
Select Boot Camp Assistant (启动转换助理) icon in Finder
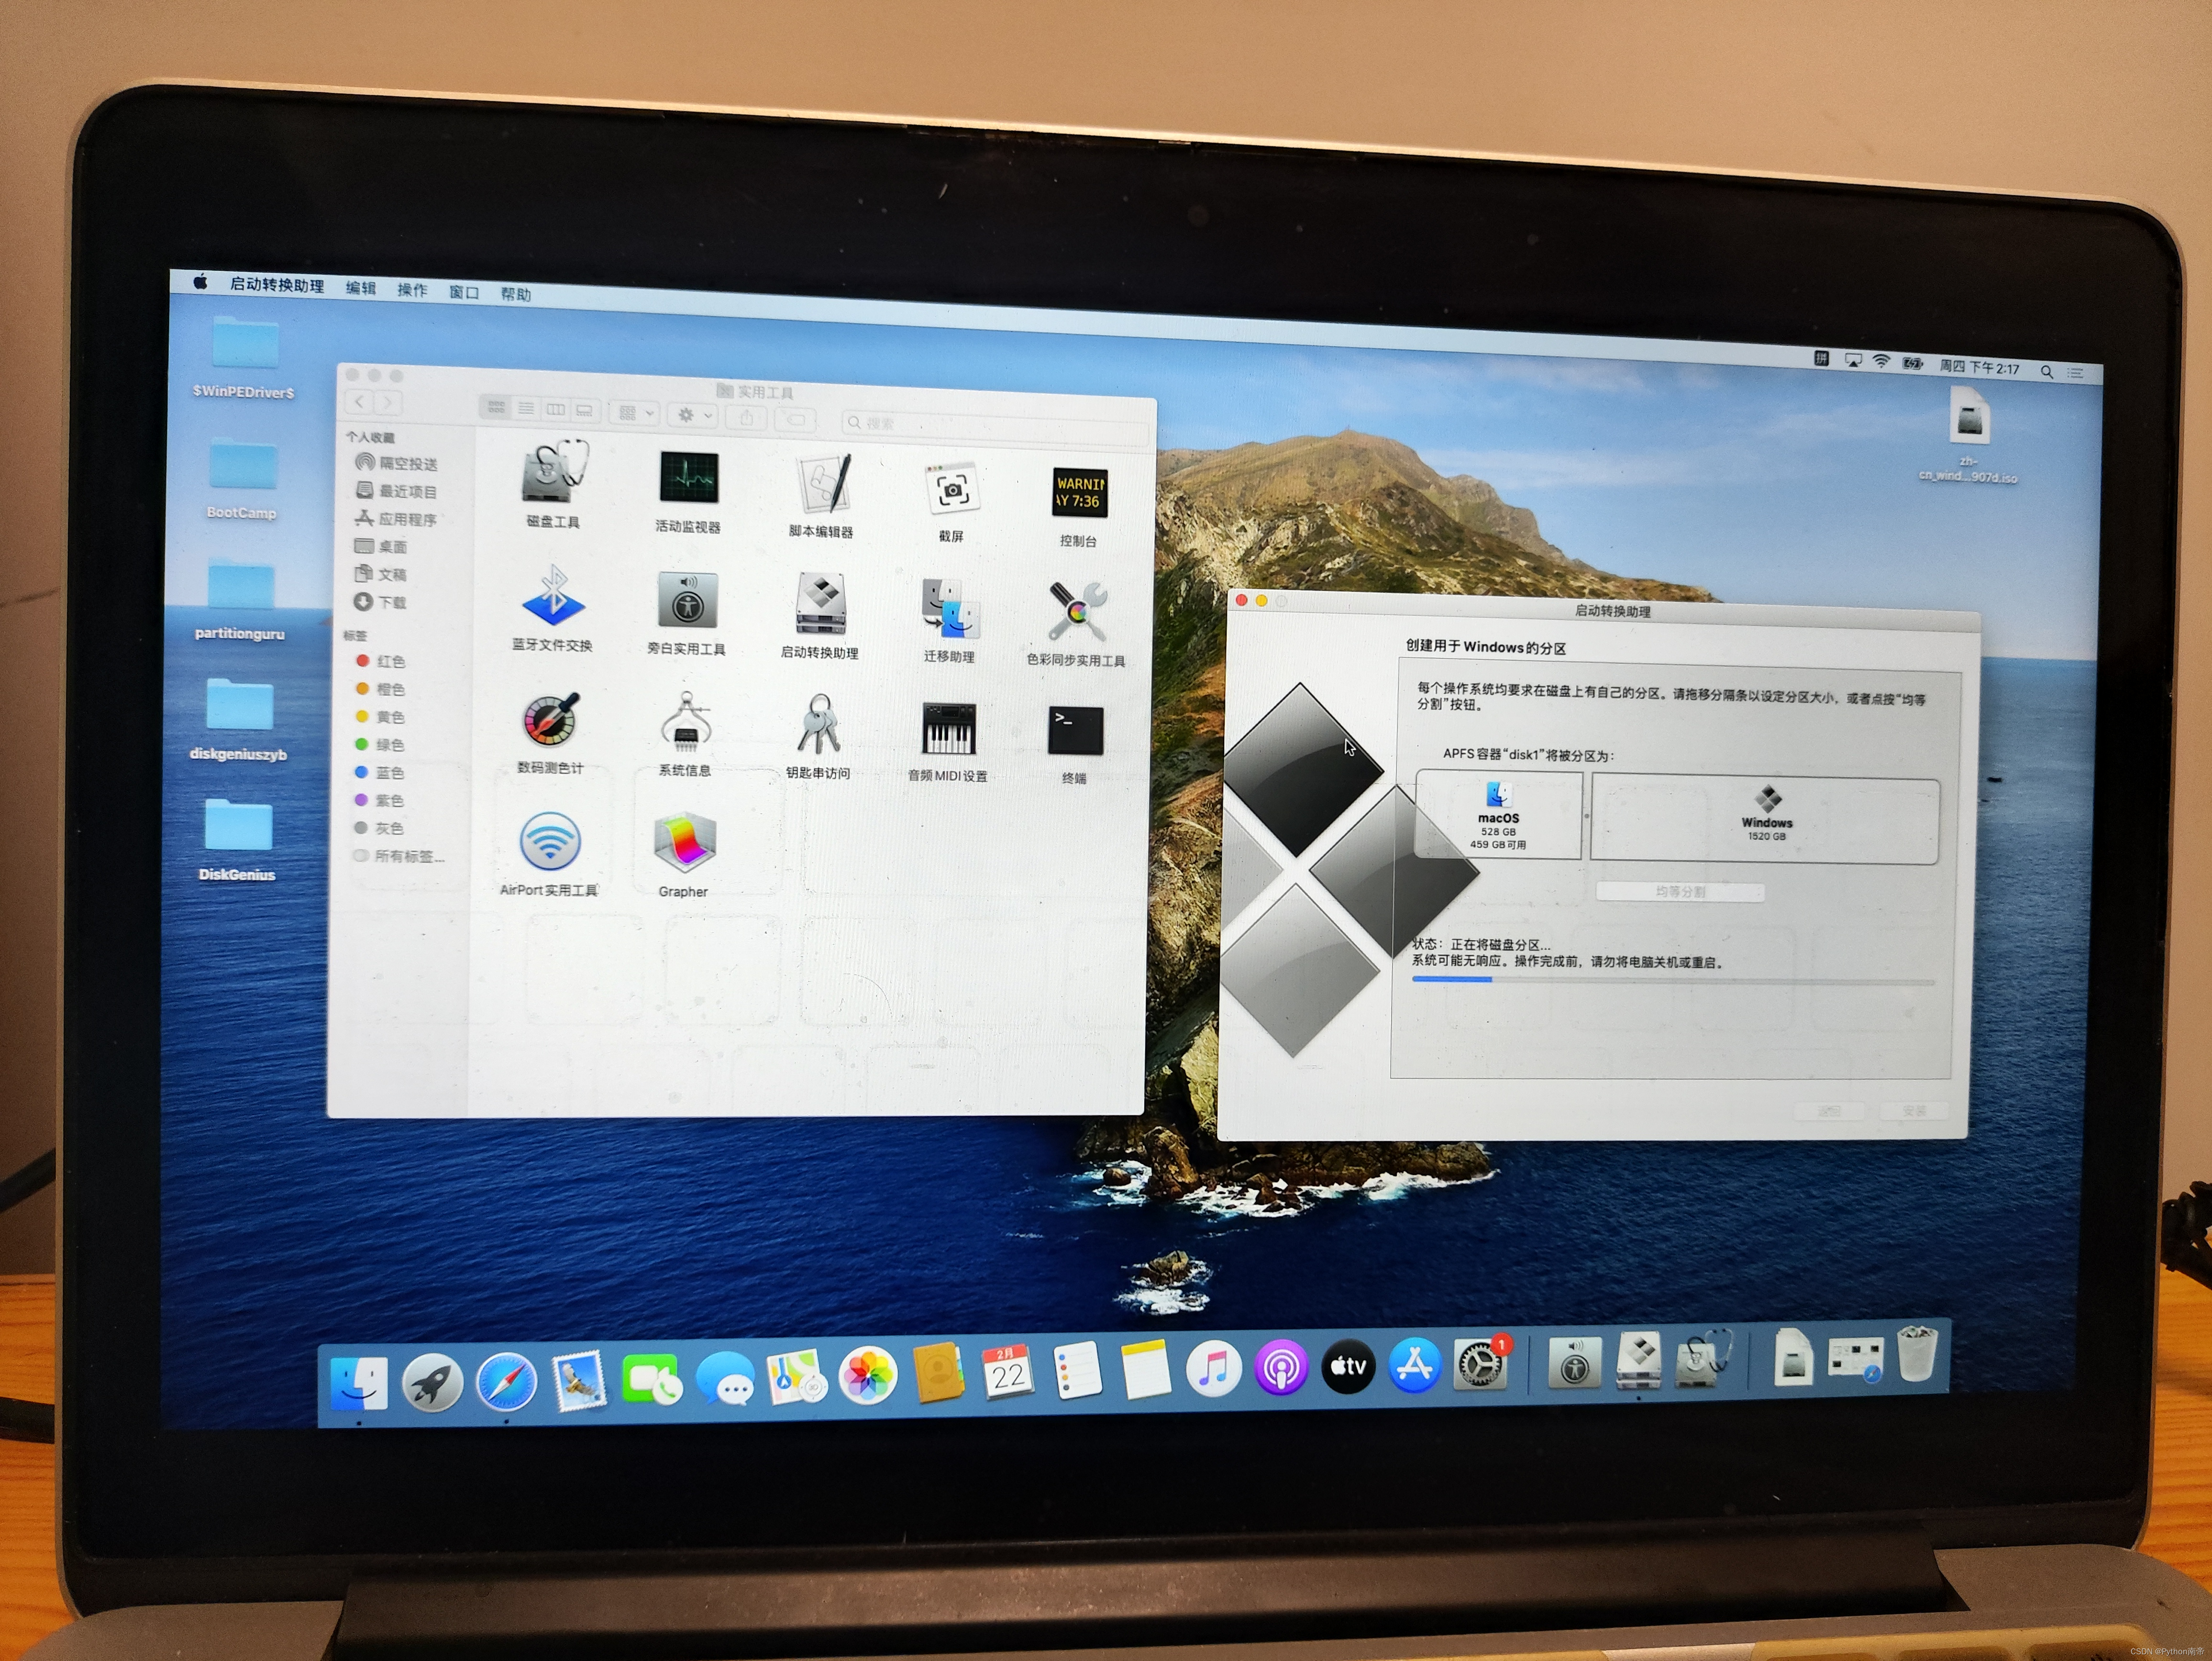coord(821,604)
